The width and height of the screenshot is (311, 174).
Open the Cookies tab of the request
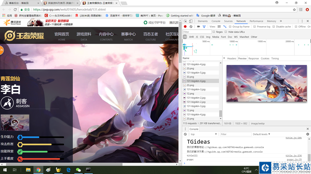(265, 58)
